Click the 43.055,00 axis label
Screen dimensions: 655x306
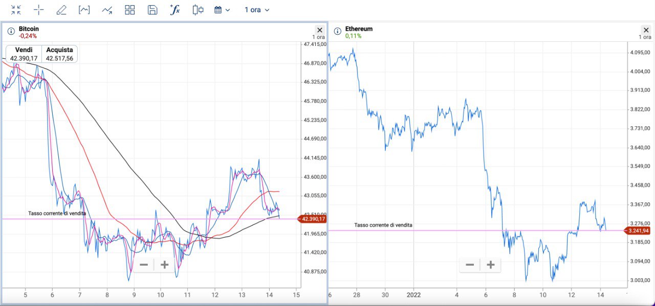pos(315,196)
